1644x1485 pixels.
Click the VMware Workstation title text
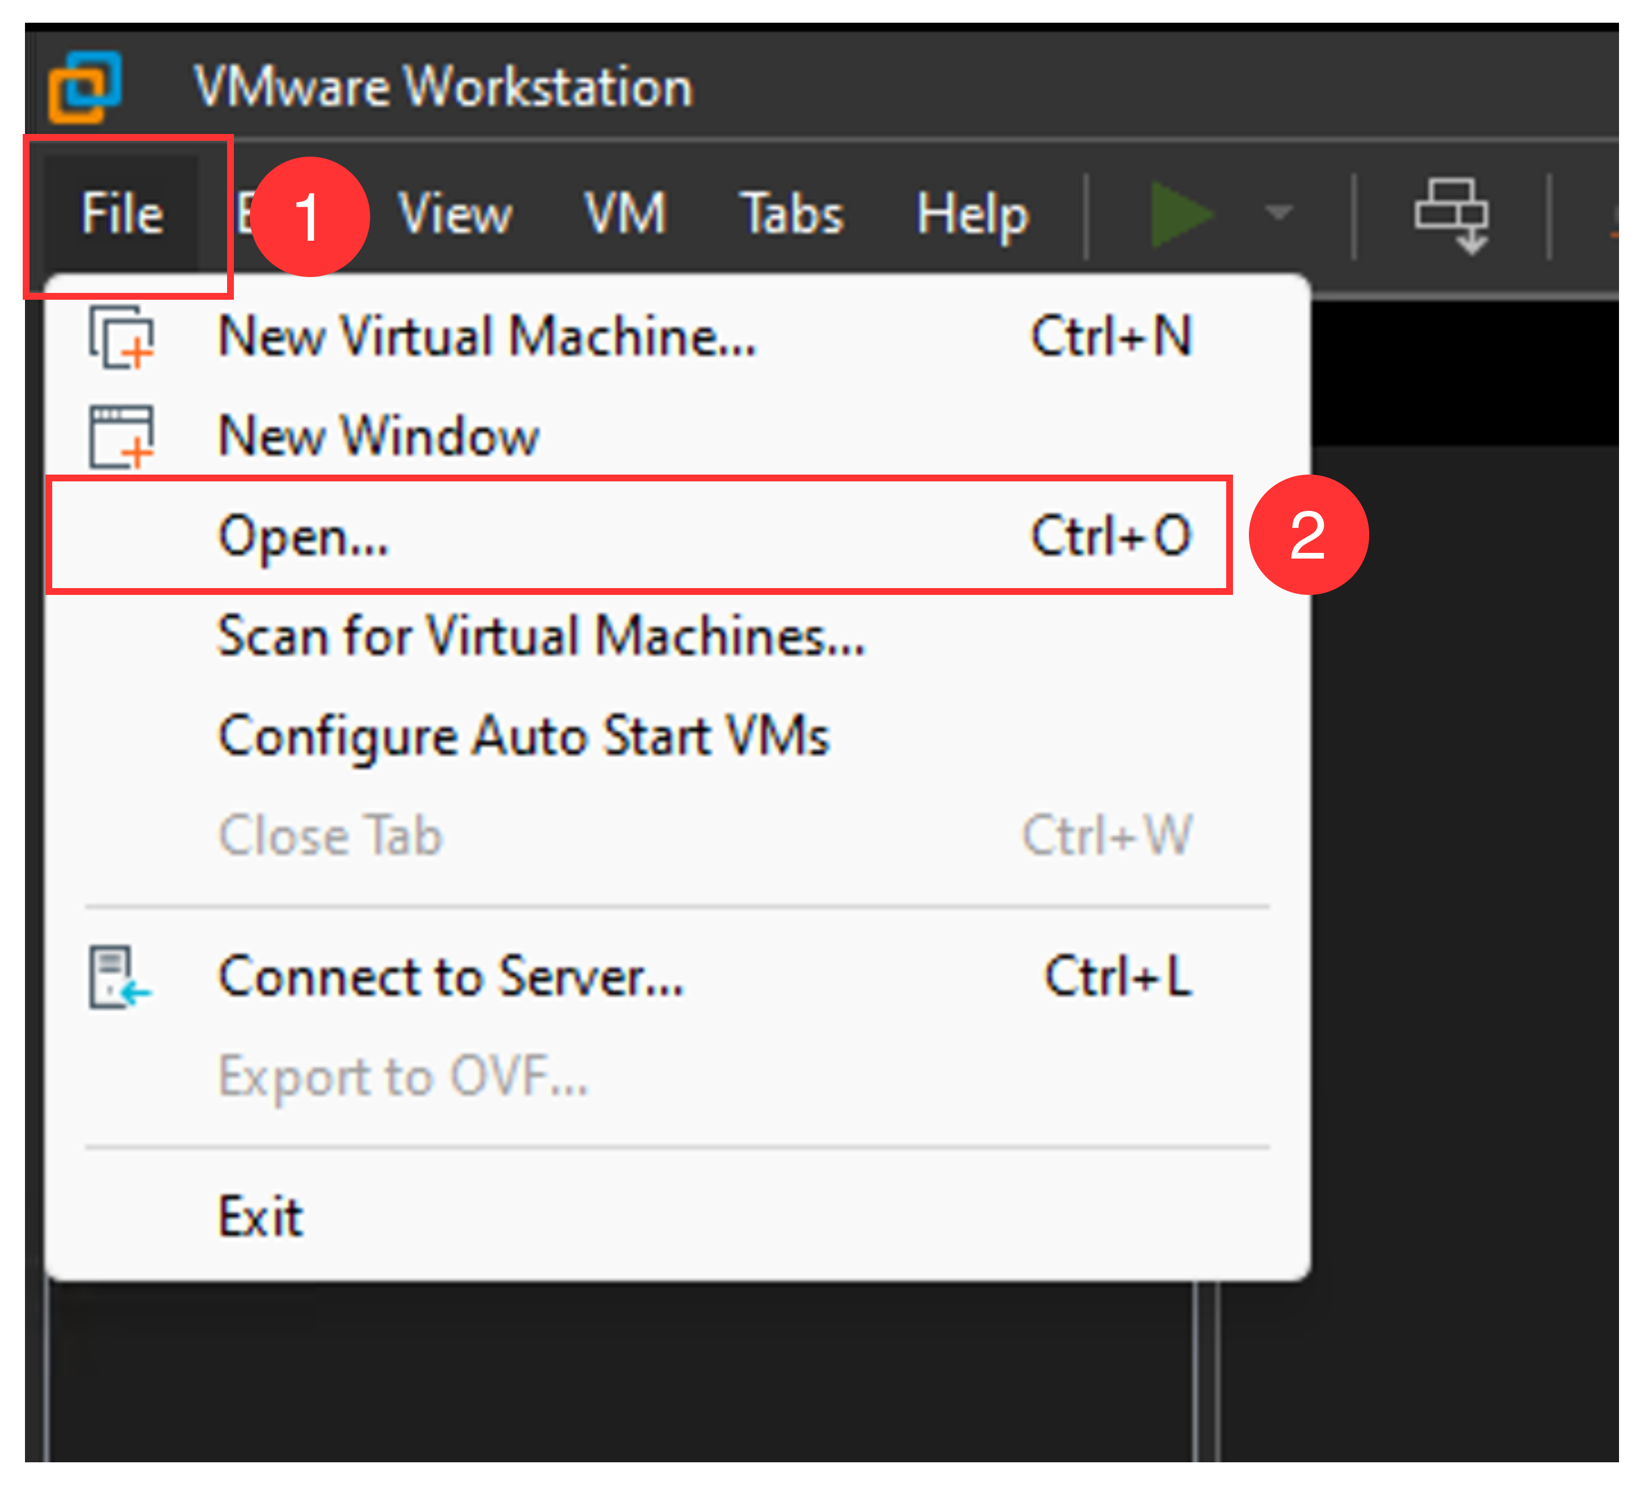[x=443, y=86]
